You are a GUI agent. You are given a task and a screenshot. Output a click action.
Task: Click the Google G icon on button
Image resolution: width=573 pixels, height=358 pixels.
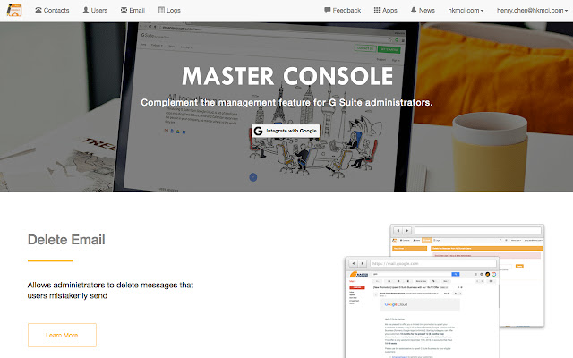(259, 131)
